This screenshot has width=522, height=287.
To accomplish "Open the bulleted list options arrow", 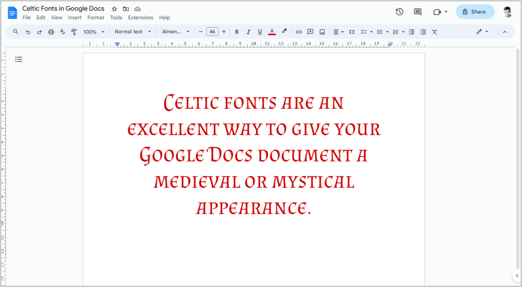I will [387, 32].
